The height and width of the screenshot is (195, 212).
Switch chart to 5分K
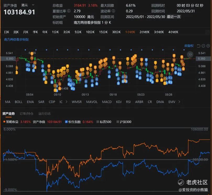point(78,32)
